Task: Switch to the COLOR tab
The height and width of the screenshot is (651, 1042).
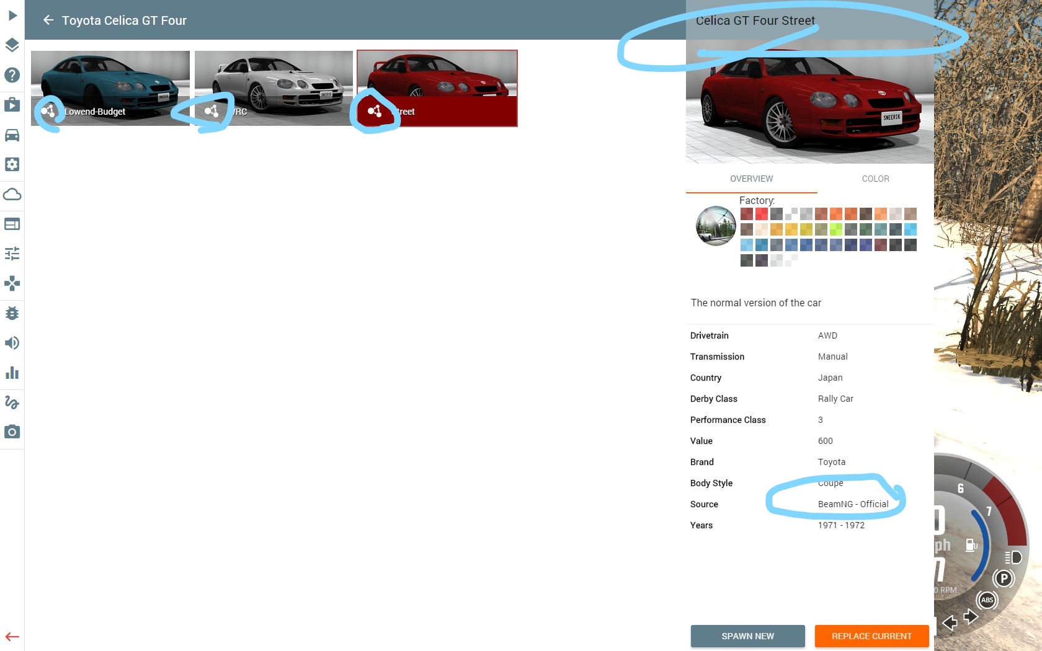Action: click(875, 179)
